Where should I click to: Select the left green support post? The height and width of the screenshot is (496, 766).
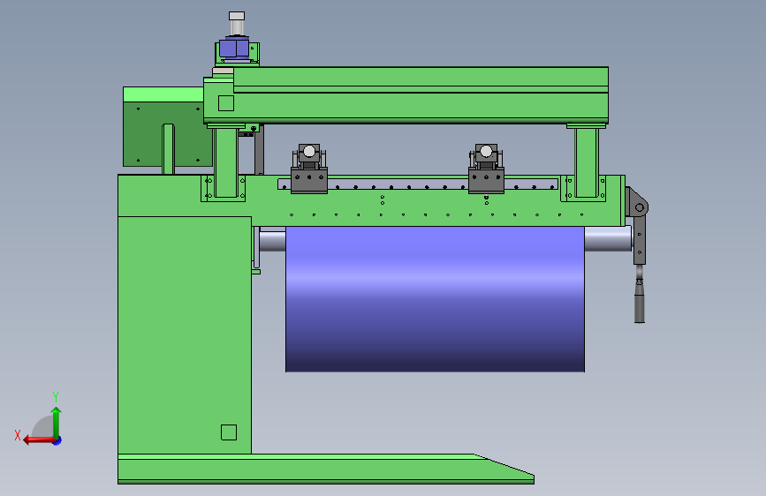226,162
